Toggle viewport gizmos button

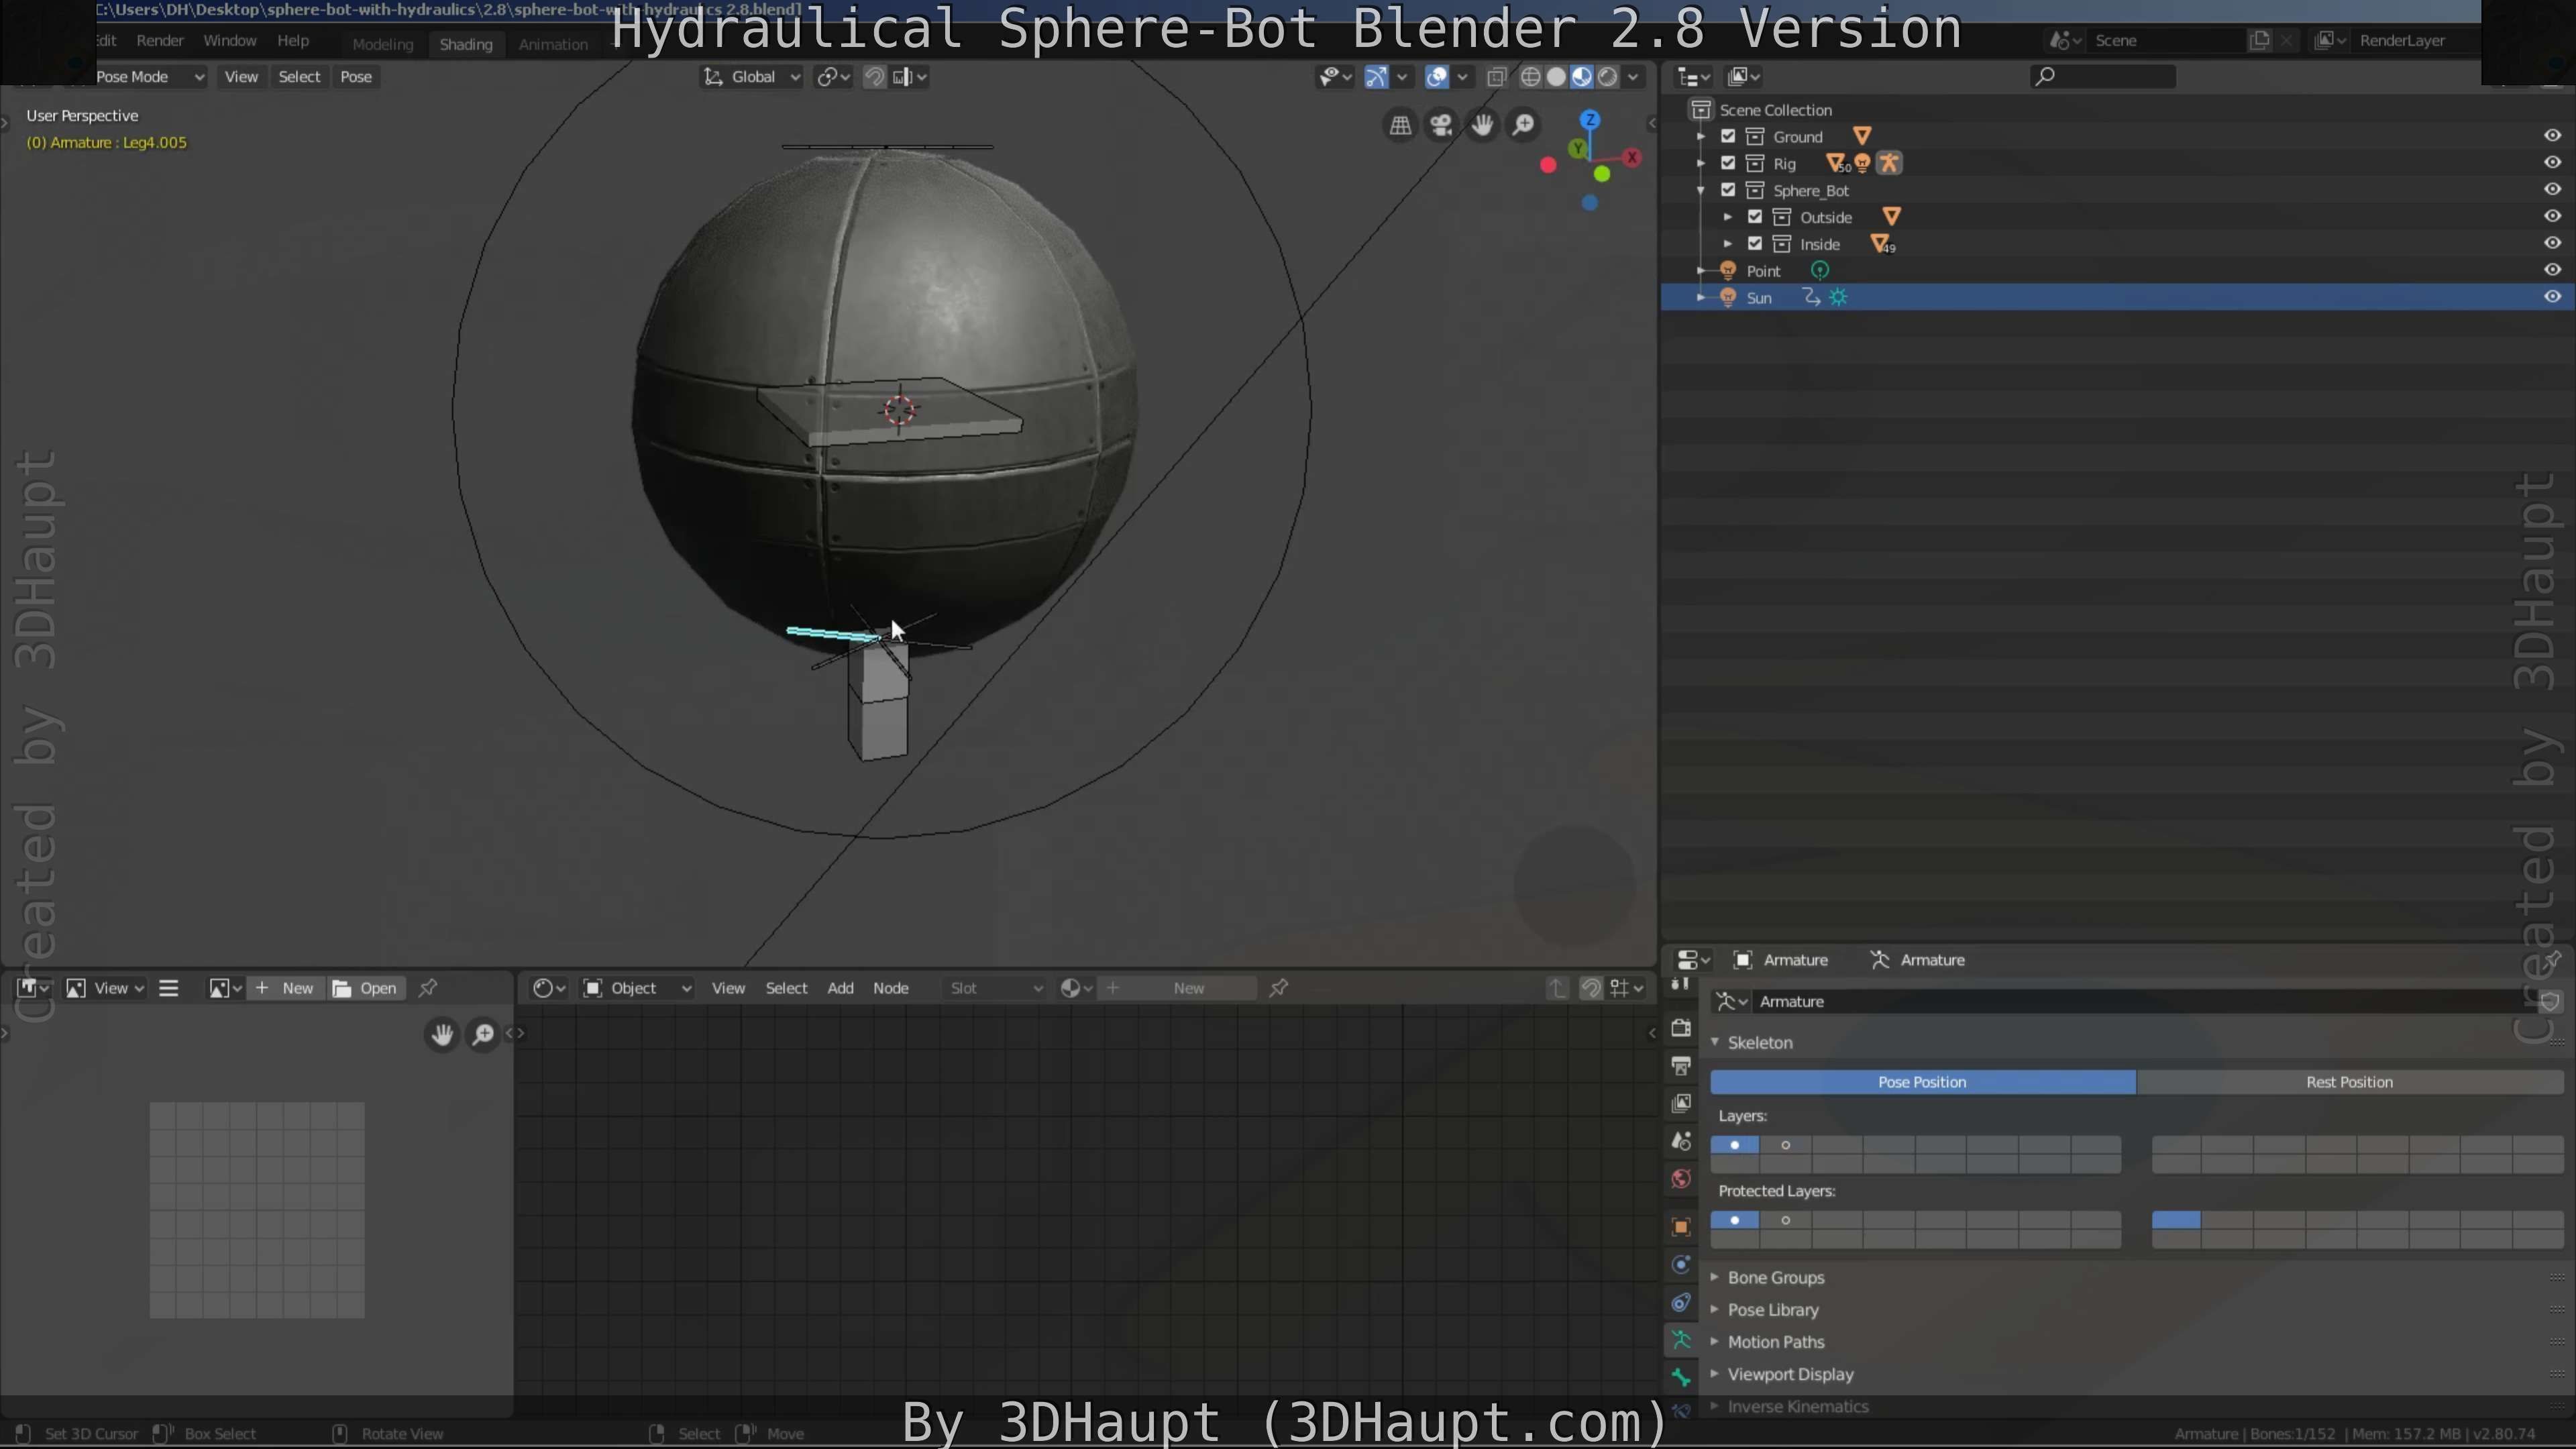(x=1376, y=77)
